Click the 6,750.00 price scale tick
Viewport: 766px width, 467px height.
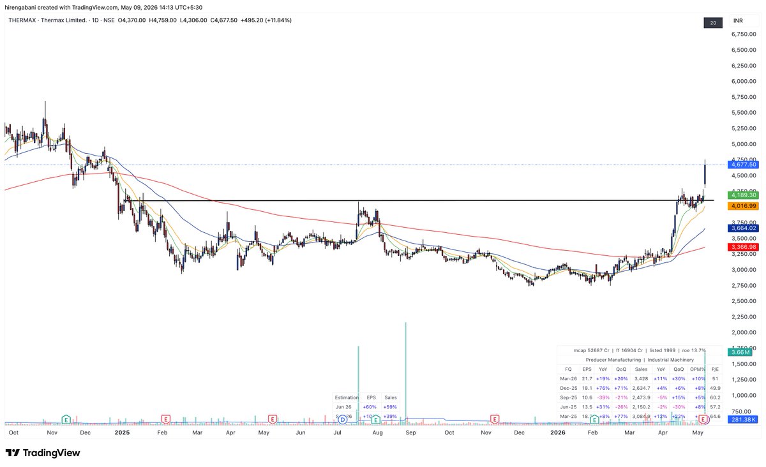(x=744, y=34)
